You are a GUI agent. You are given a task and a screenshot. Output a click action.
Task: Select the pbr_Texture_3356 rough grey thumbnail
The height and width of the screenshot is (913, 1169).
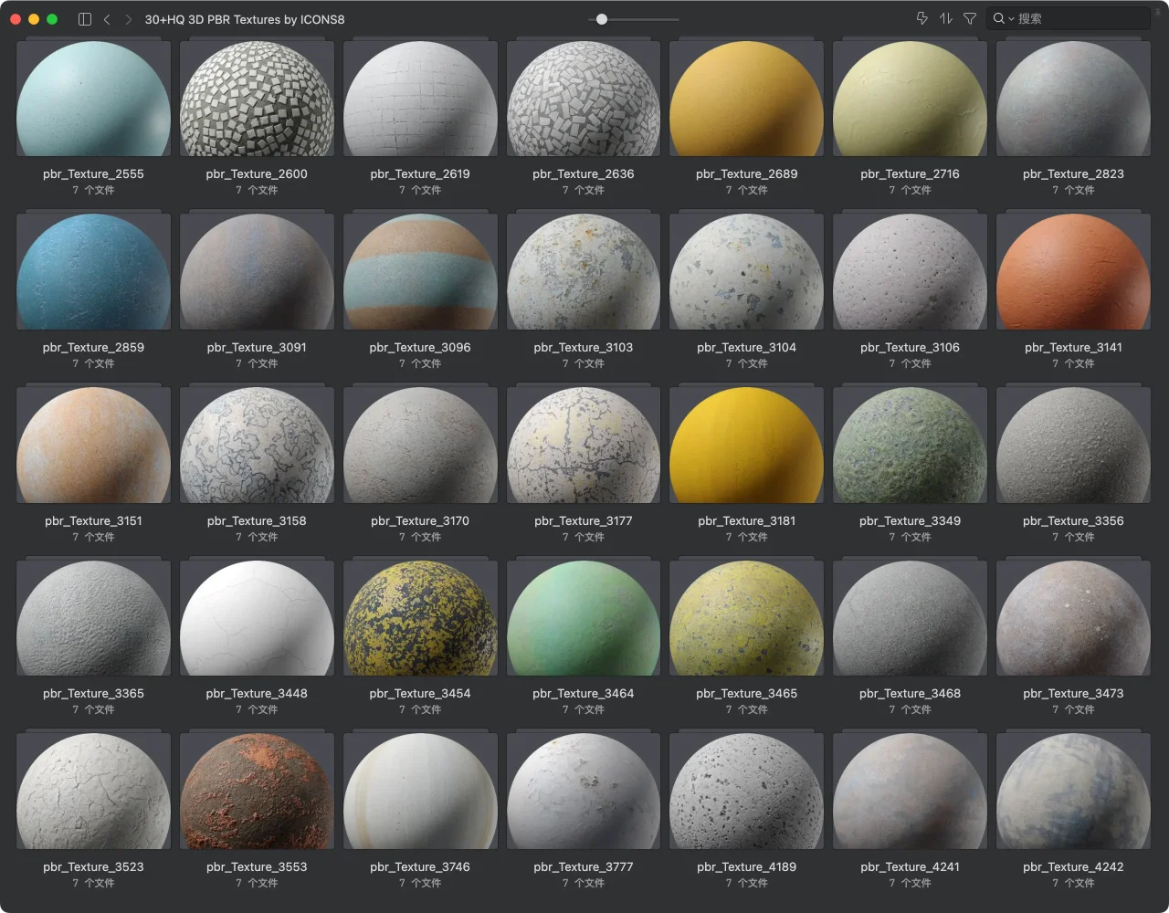click(1073, 446)
